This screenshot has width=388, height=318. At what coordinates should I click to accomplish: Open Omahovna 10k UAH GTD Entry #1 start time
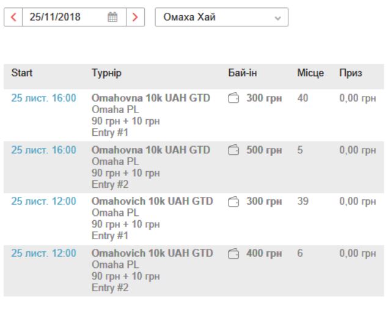click(x=43, y=98)
